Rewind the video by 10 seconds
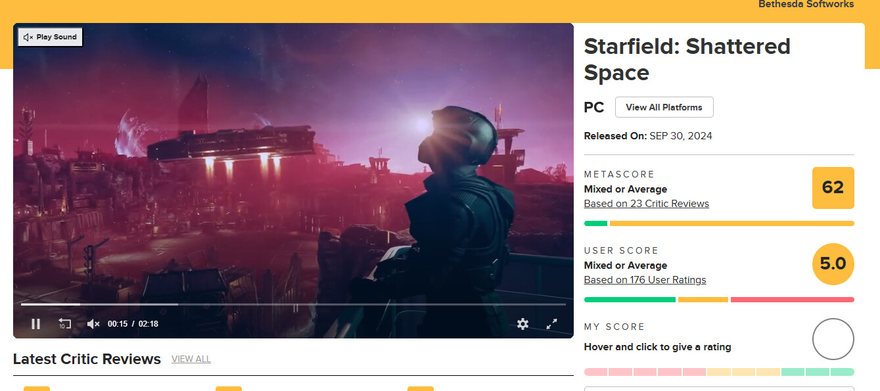Image resolution: width=880 pixels, height=391 pixels. (64, 323)
